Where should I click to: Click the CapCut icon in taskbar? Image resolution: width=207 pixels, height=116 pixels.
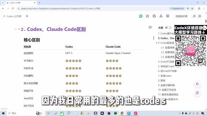pos(102,113)
